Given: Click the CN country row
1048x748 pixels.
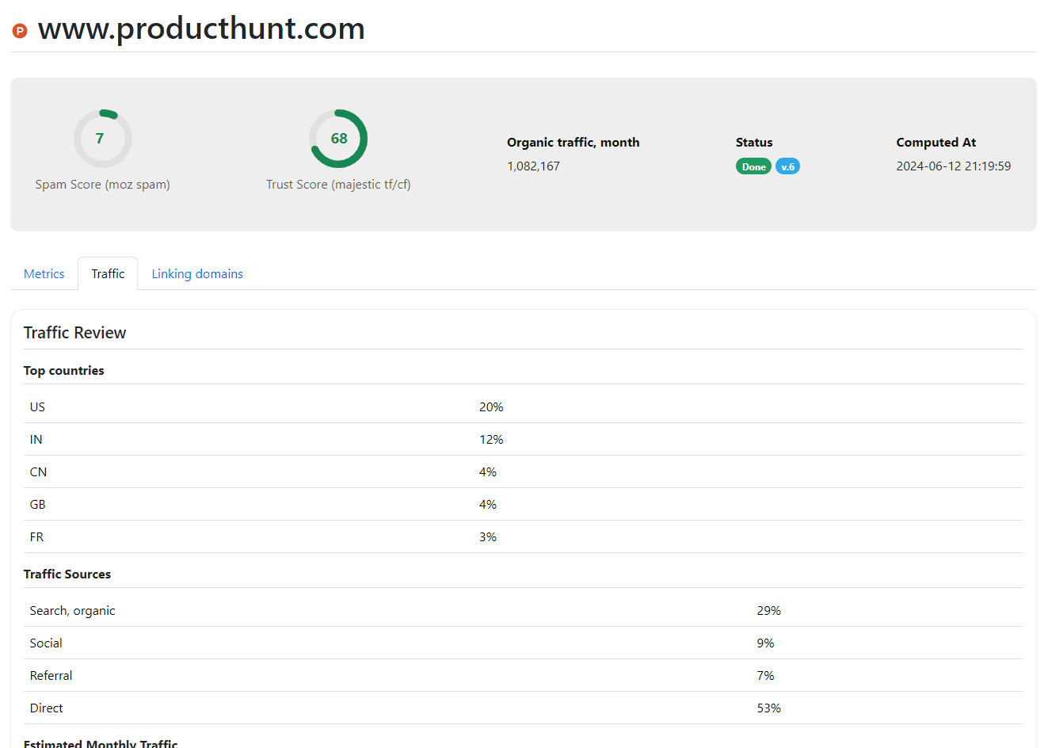Looking at the screenshot, I should pyautogui.click(x=524, y=472).
